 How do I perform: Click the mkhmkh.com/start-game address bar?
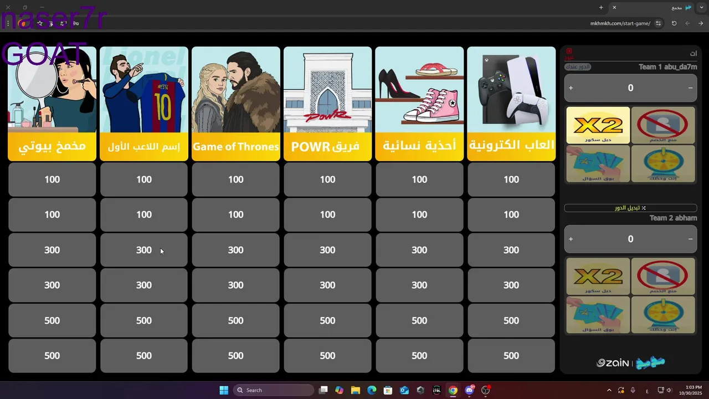coord(620,23)
